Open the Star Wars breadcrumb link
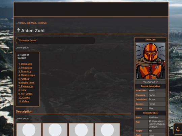182x136 pixels. 31,23
